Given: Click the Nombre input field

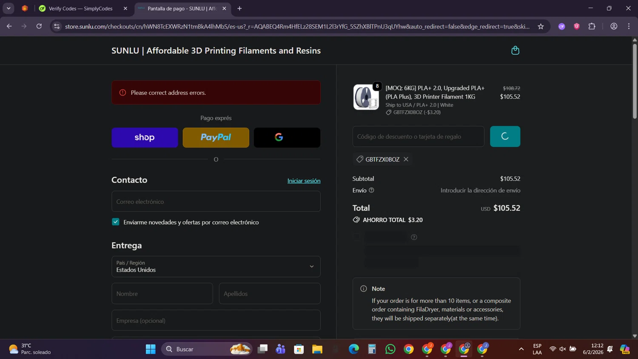Looking at the screenshot, I should tap(162, 293).
